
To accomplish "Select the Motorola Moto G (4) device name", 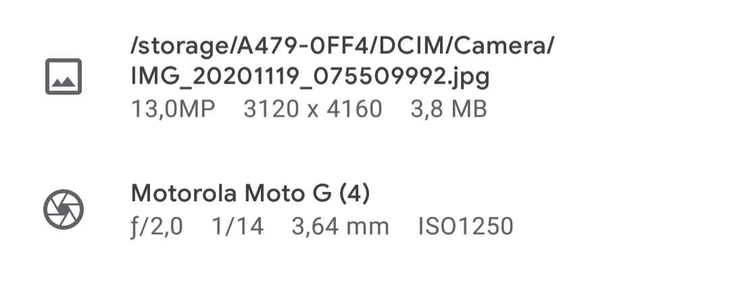I will click(x=251, y=193).
